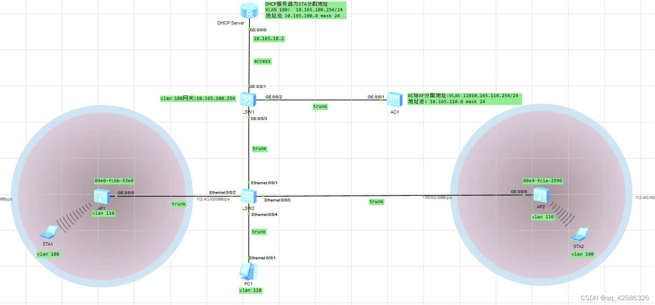Select the GE 0/0/0 port label at AP2
Viewport: 655px width, 305px height.
(519, 192)
